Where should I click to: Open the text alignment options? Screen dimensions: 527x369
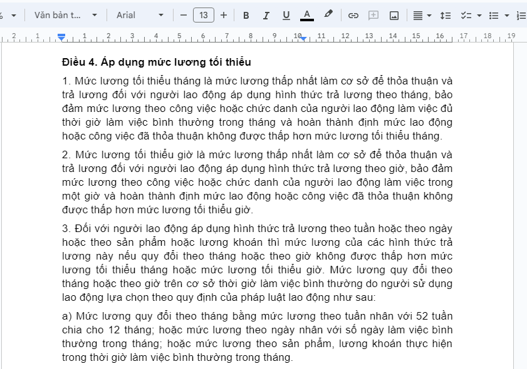(422, 15)
